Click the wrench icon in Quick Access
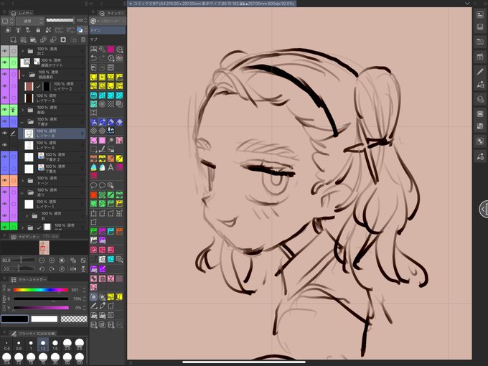The width and height of the screenshot is (488, 366). pos(102,50)
